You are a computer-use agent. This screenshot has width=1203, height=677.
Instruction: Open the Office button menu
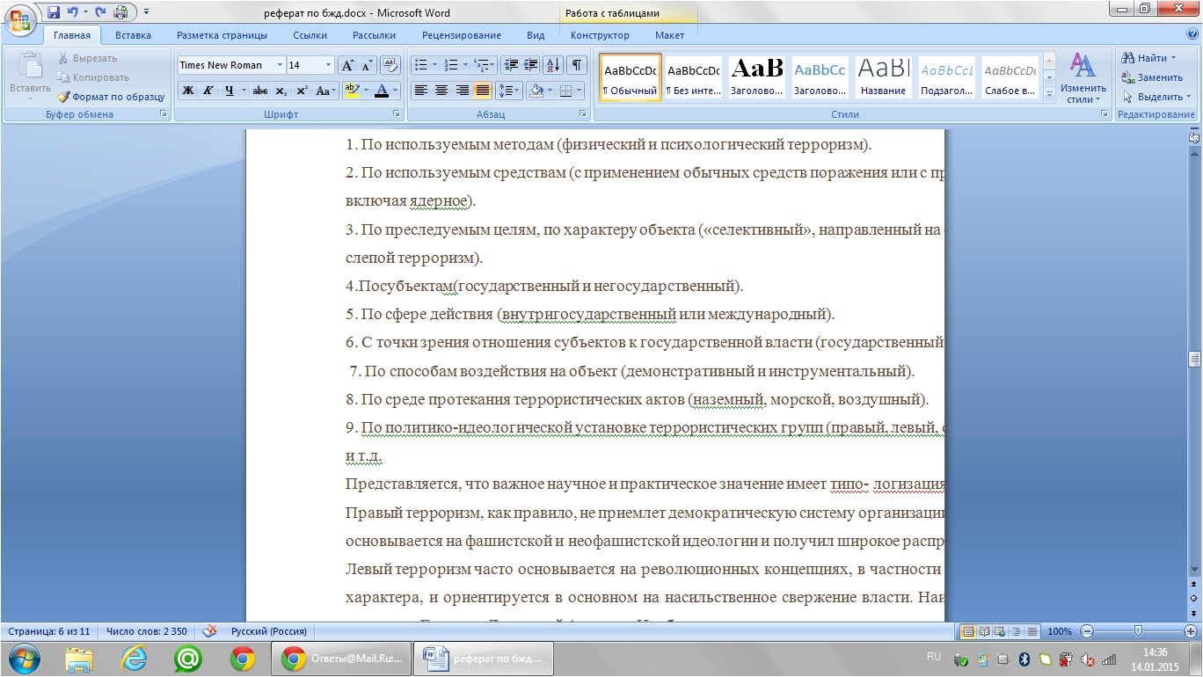(20, 21)
